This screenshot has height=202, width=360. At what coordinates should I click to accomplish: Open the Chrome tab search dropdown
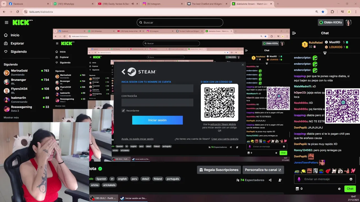tap(3, 4)
